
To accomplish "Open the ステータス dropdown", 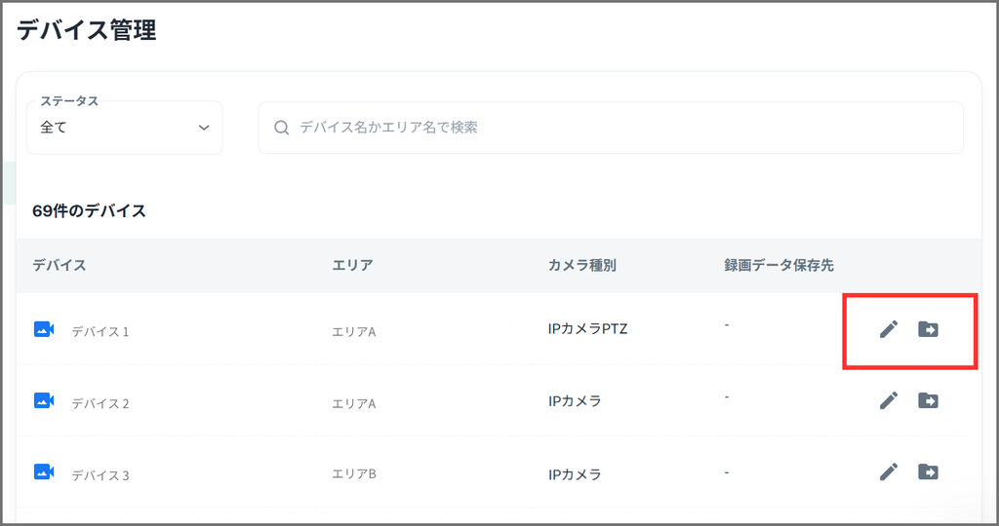I will (124, 128).
